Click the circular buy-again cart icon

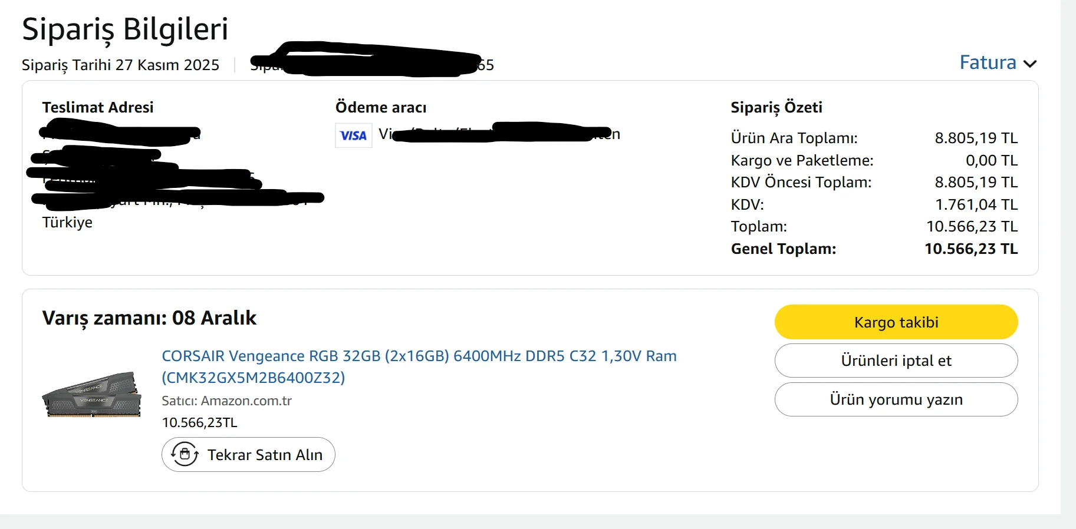pyautogui.click(x=185, y=454)
